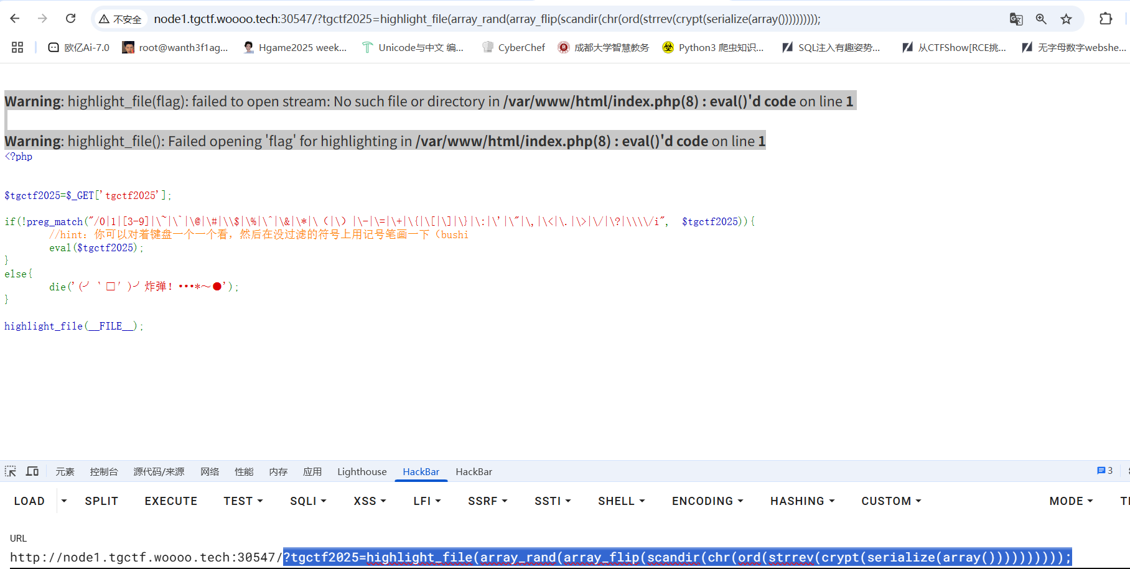Open the CyberChef bookmark
1130x569 pixels.
pyautogui.click(x=513, y=47)
